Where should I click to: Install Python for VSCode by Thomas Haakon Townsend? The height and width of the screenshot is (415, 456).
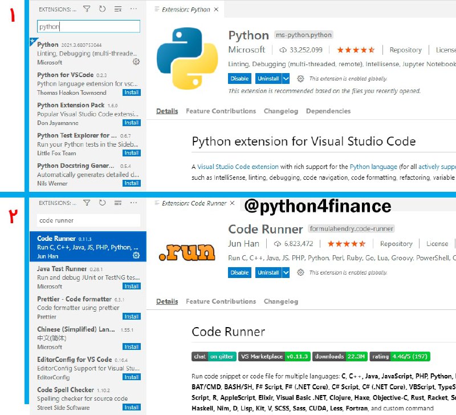(132, 92)
